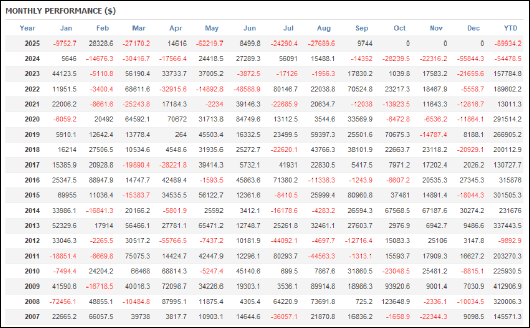Click the 2025 YTD value -89934.2
530x328 pixels.
(x=507, y=44)
